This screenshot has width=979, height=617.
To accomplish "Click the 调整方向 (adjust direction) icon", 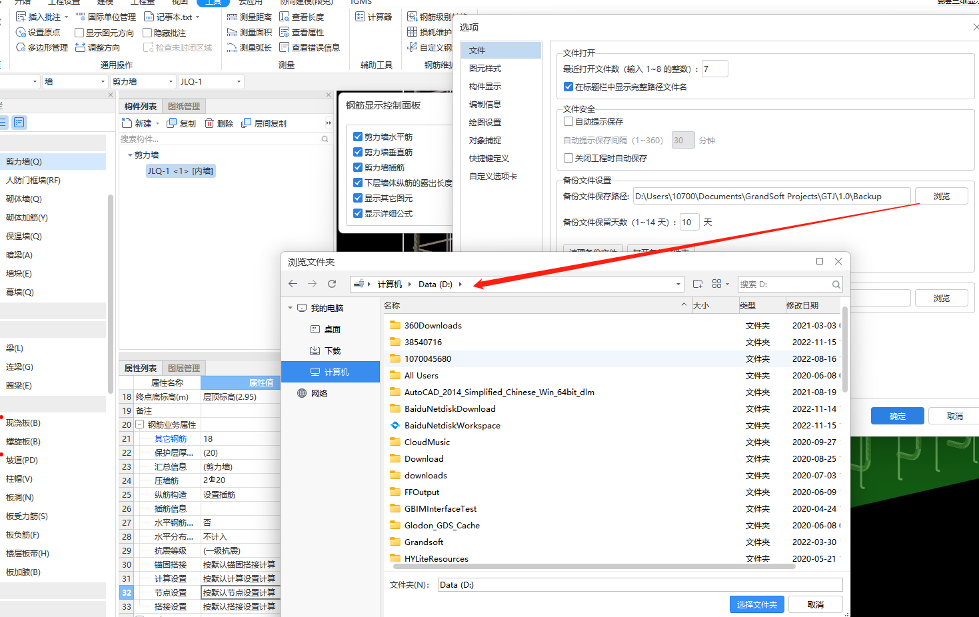I will (81, 47).
